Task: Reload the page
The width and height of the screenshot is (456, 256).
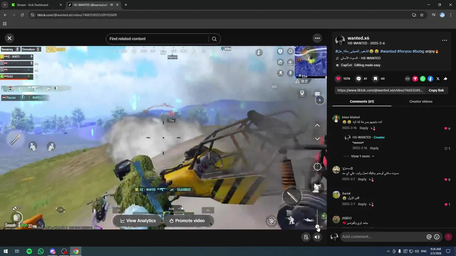Action: coord(22,15)
